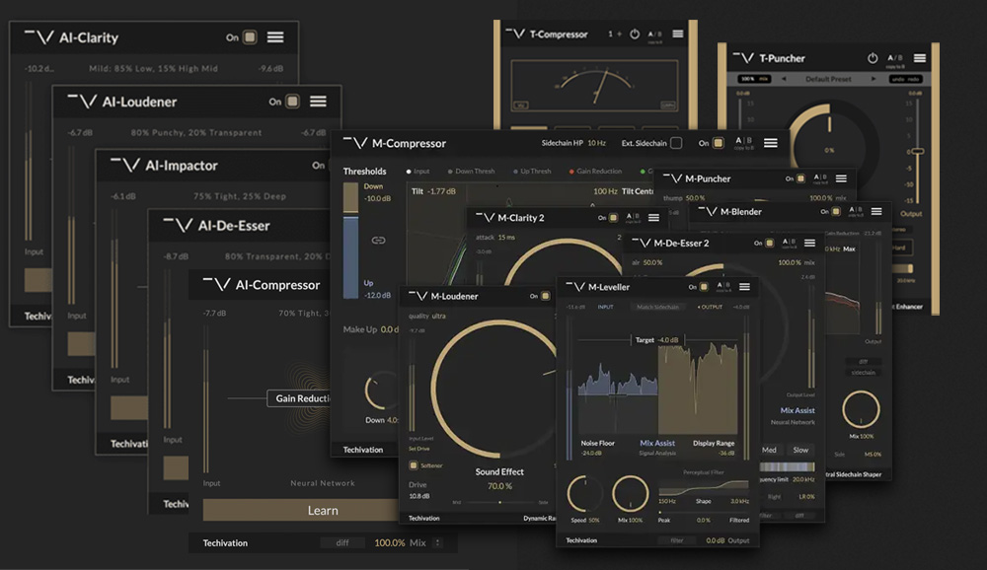The image size is (987, 570).
Task: Open the AI-Loudener hamburger menu
Action: pyautogui.click(x=318, y=102)
